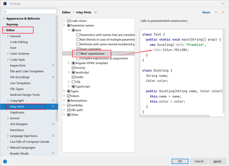The width and height of the screenshot is (229, 166).
Task: Expand the Other hints group
Action: [x=64, y=115]
